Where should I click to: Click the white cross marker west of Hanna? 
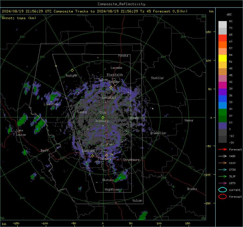(153, 109)
